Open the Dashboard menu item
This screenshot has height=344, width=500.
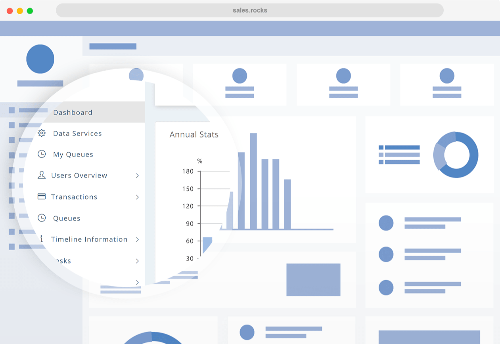point(73,113)
